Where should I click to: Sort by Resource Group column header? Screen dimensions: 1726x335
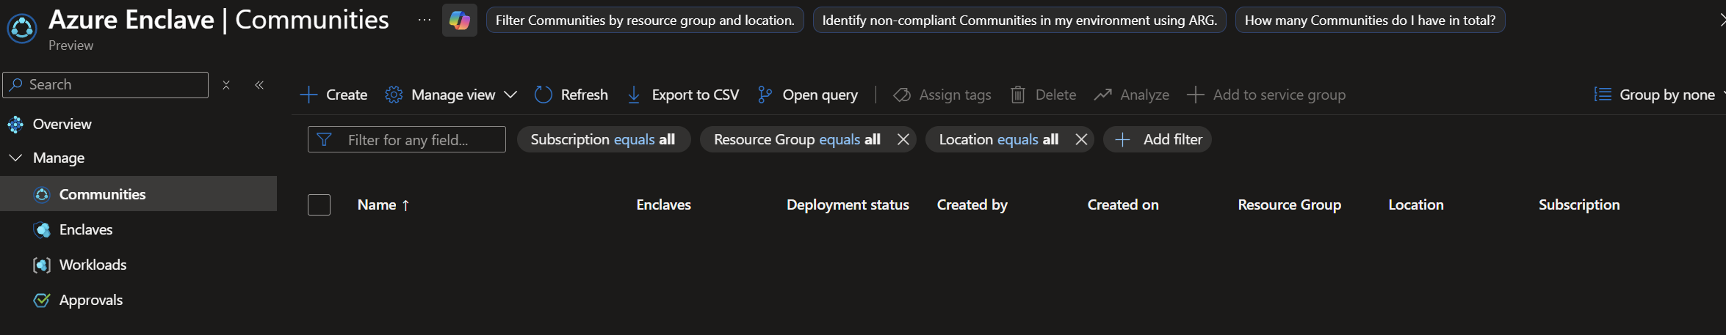pyautogui.click(x=1289, y=205)
